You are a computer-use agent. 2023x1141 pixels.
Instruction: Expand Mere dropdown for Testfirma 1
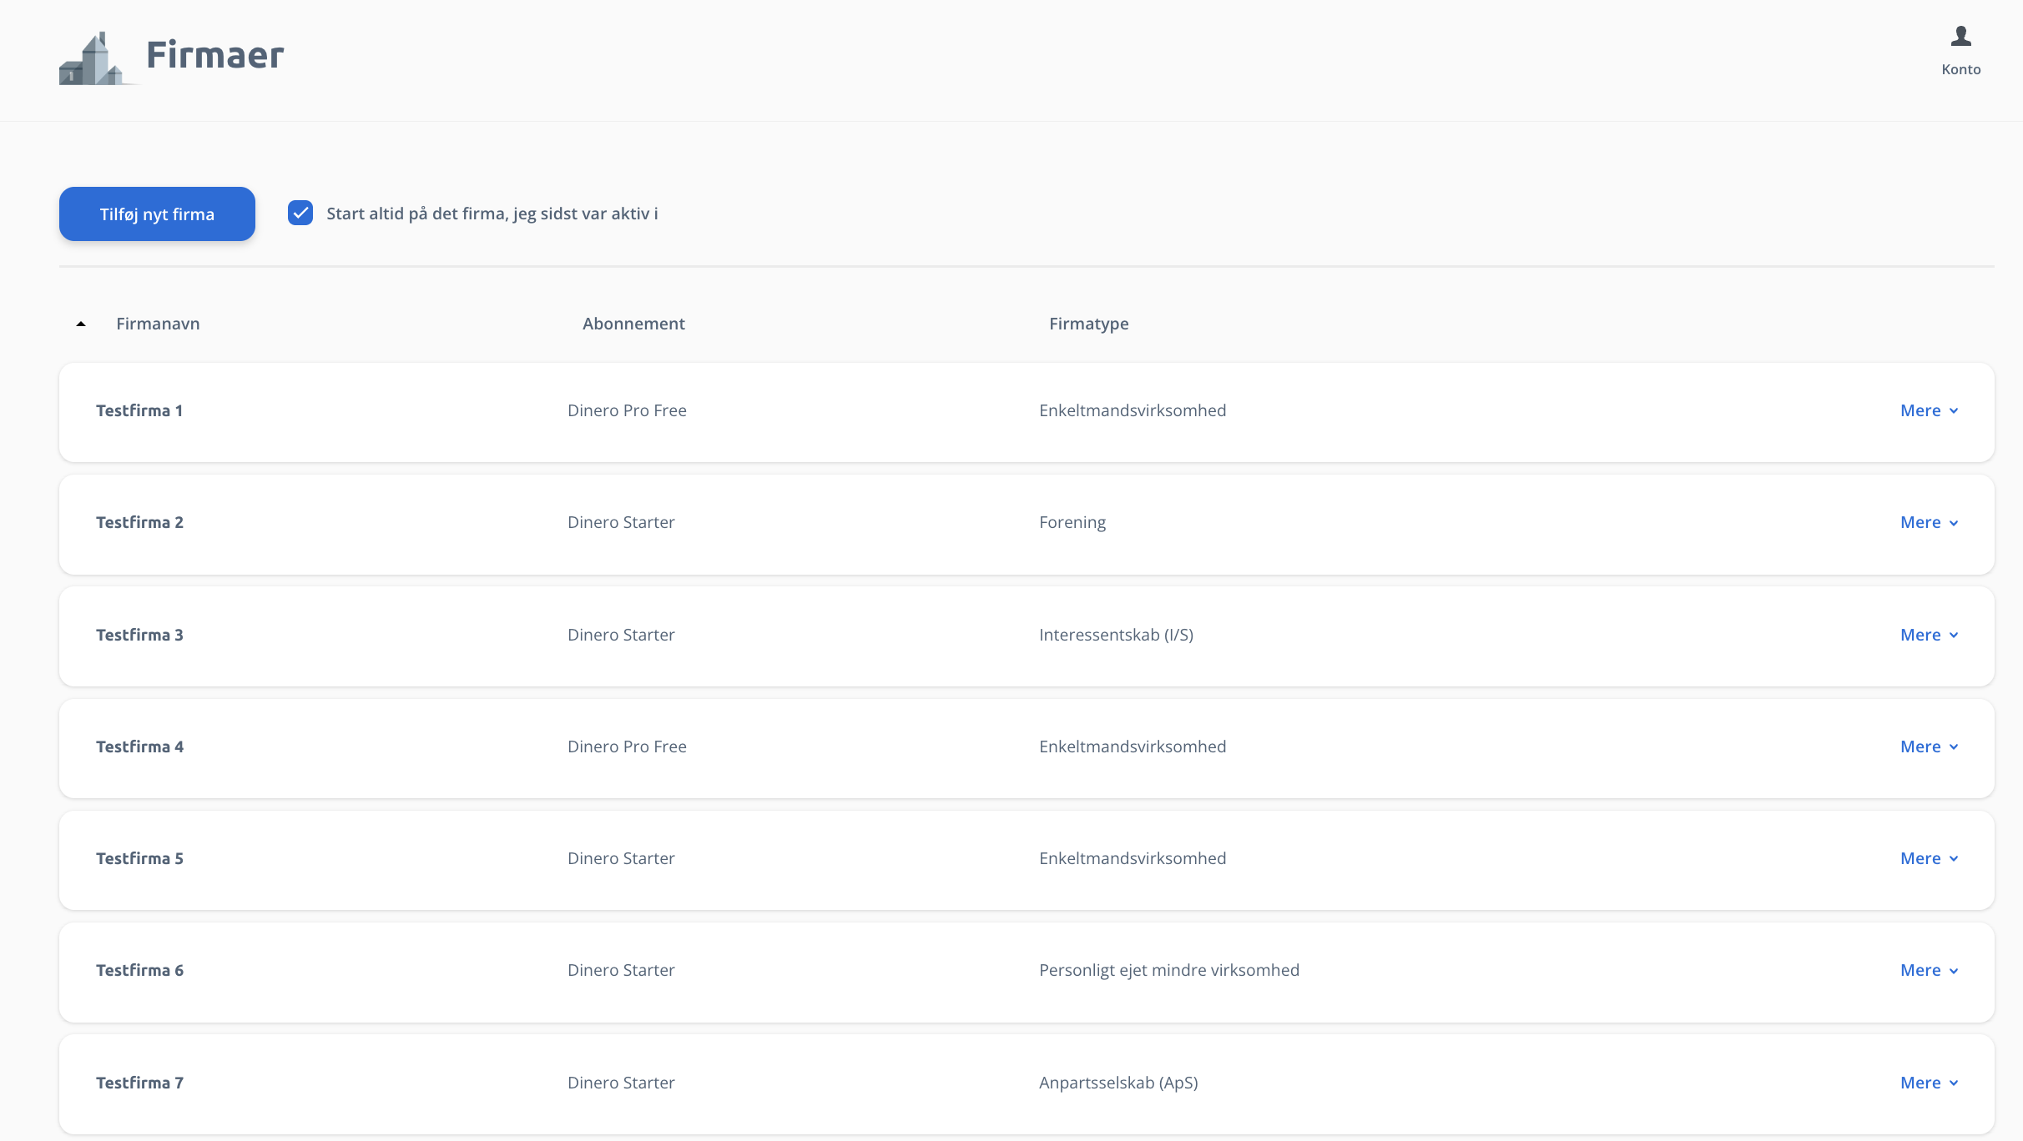point(1929,410)
